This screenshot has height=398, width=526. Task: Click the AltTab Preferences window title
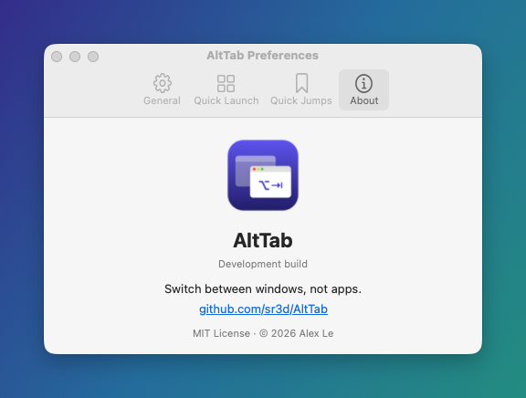click(262, 56)
